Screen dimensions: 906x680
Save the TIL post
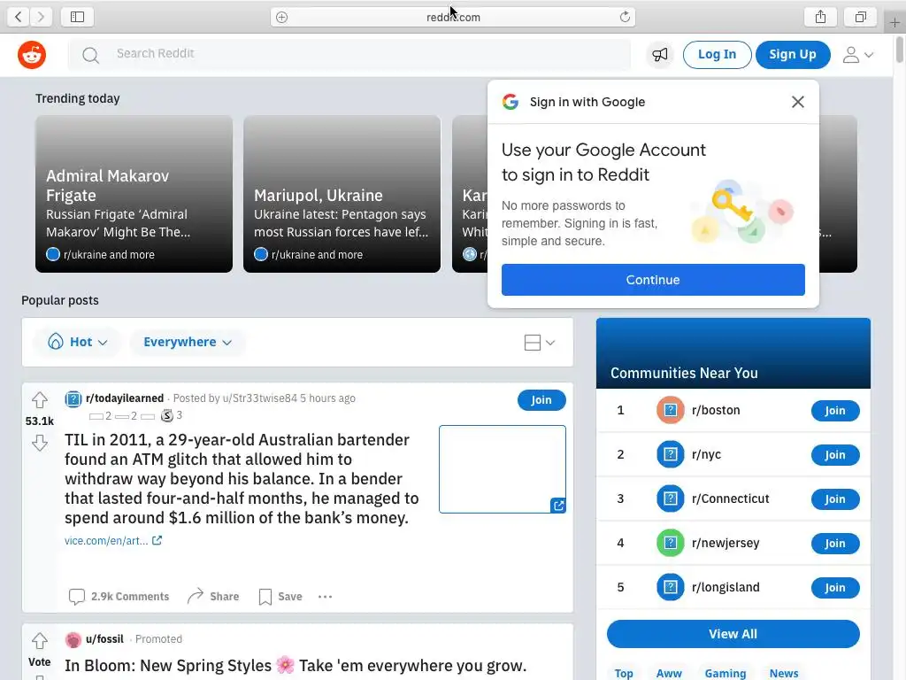[x=280, y=596]
